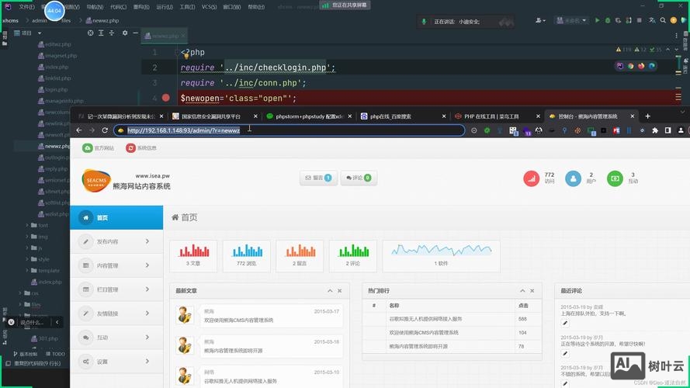
Task: Open 互动 sidebar menu
Action: (x=116, y=338)
